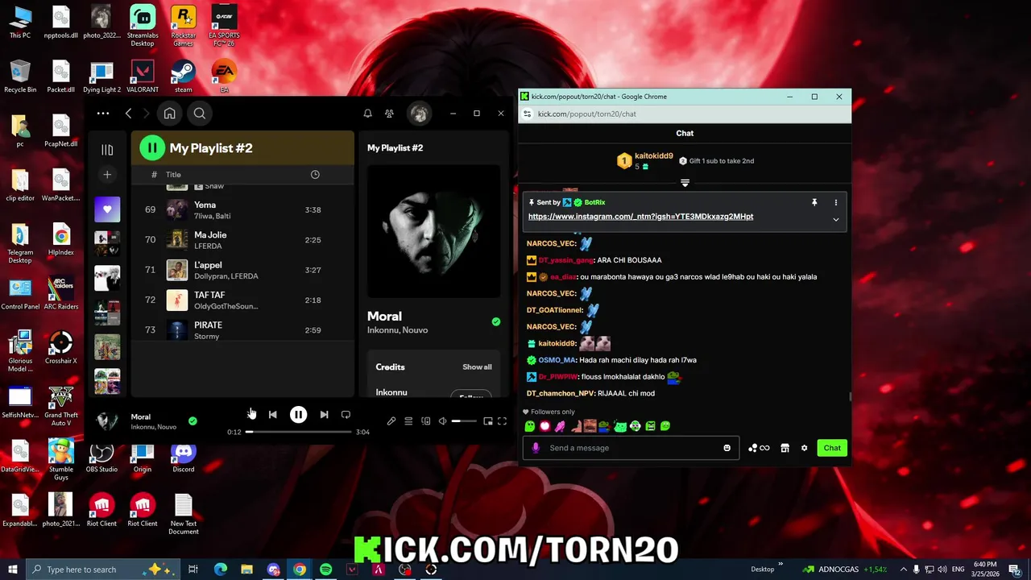This screenshot has height=580, width=1031.
Task: Click green pause button beside My Playlist #2
Action: click(x=151, y=148)
